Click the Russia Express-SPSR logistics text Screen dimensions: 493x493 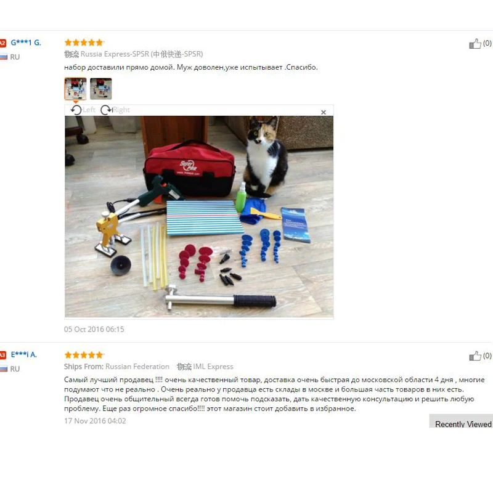(x=142, y=54)
